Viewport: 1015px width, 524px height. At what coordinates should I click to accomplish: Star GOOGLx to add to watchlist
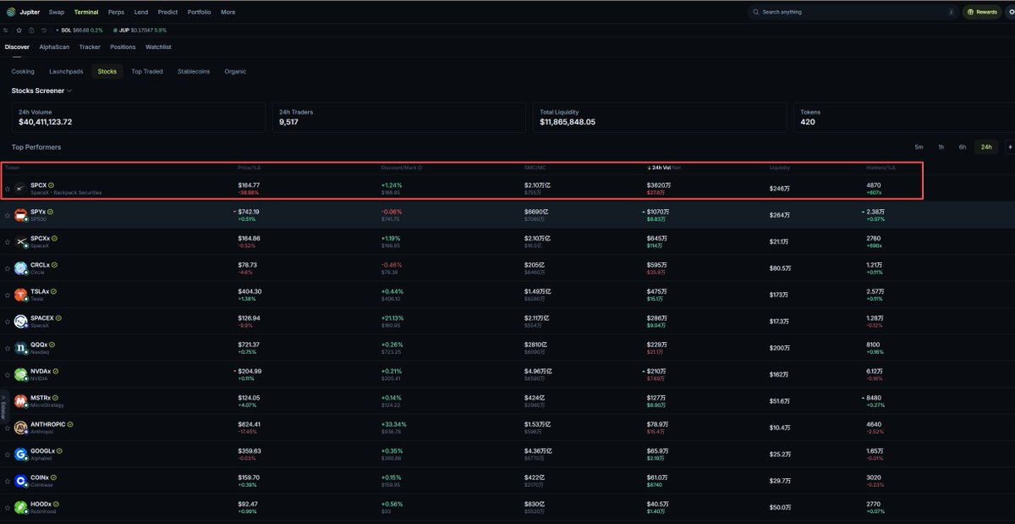click(x=8, y=454)
